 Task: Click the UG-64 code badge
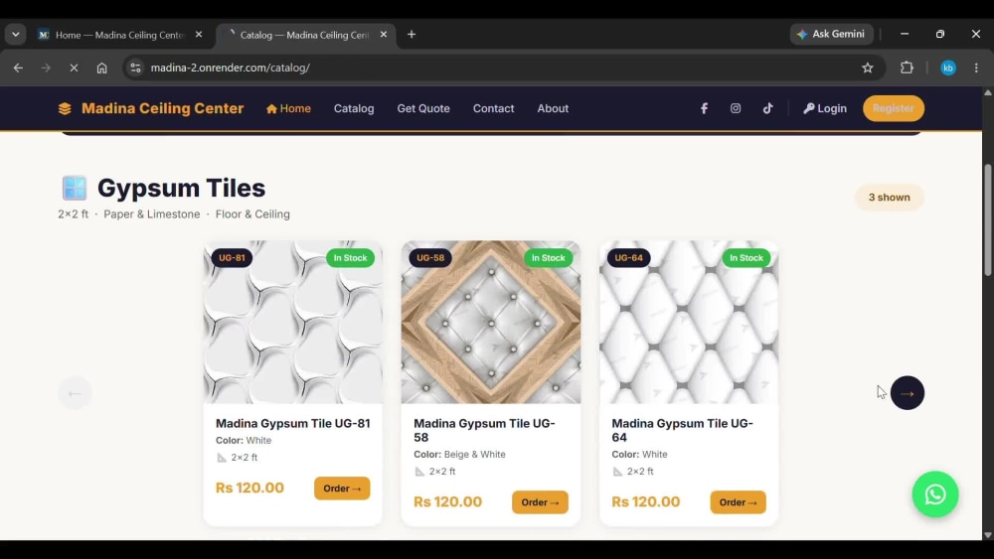coord(628,258)
